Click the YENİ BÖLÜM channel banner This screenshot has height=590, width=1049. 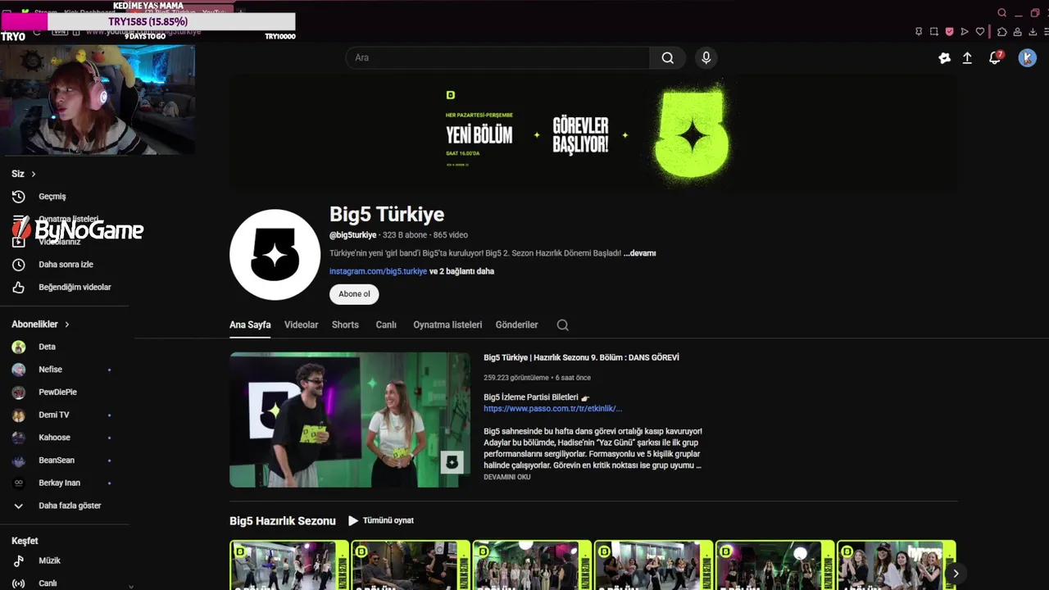(593, 134)
